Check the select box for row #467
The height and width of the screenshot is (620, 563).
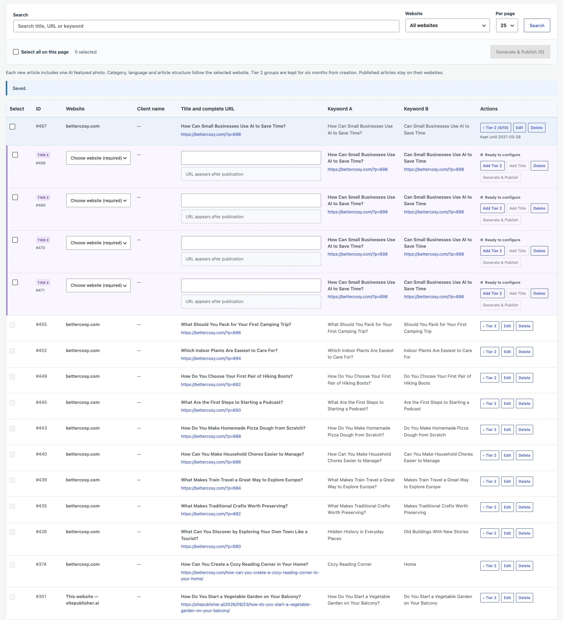[12, 127]
